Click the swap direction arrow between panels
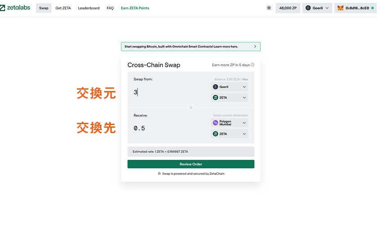Screen dimensions: 377x251 (191, 107)
